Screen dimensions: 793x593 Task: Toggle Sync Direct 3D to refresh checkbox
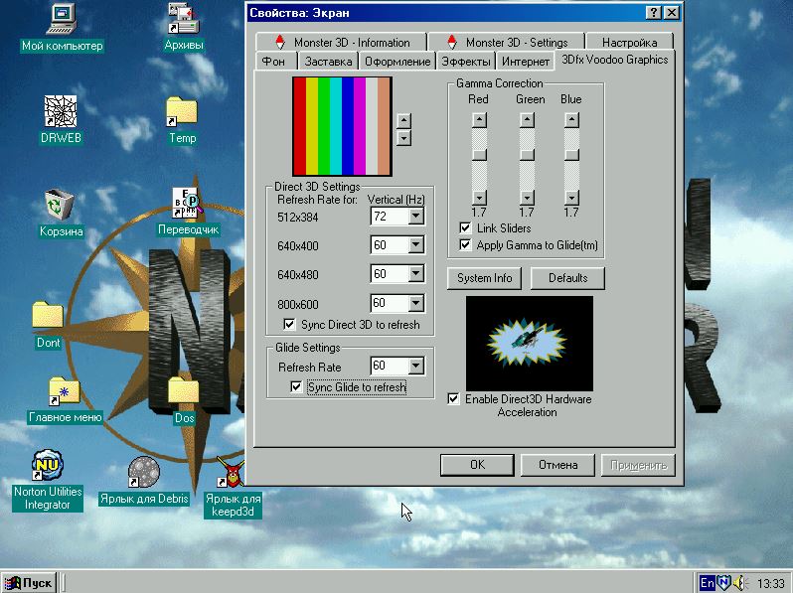point(290,325)
